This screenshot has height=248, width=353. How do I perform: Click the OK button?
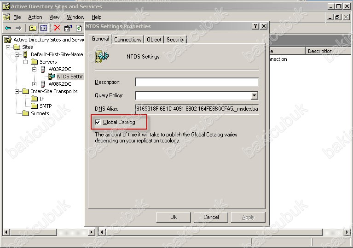coord(174,217)
